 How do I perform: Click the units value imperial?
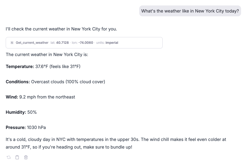click(112, 43)
